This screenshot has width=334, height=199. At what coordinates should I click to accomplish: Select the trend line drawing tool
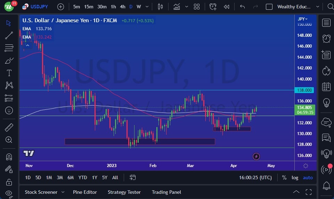pyautogui.click(x=9, y=35)
